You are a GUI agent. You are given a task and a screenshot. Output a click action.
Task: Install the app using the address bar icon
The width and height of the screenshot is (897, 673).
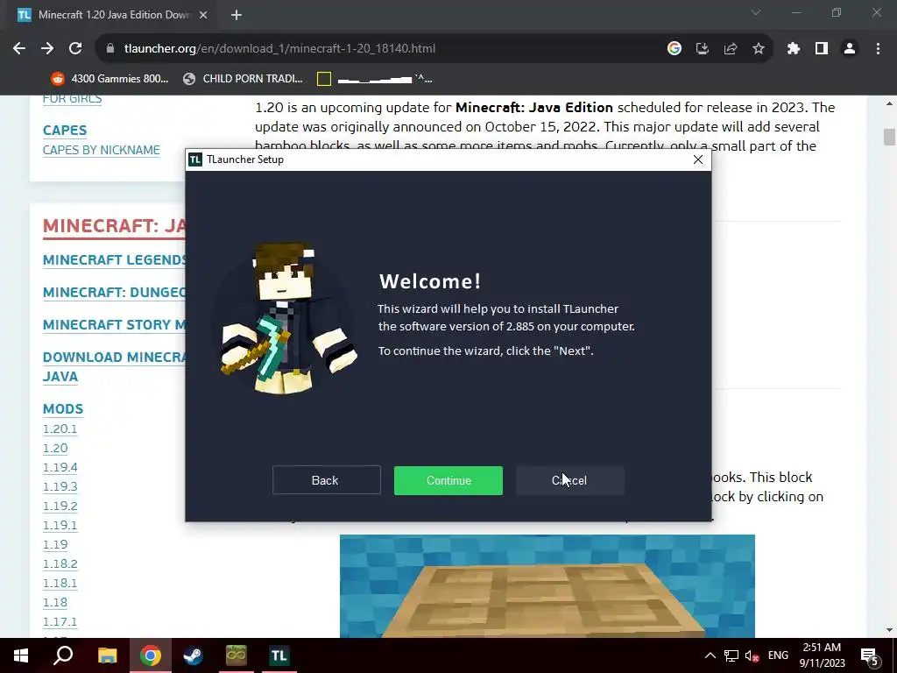tap(703, 49)
